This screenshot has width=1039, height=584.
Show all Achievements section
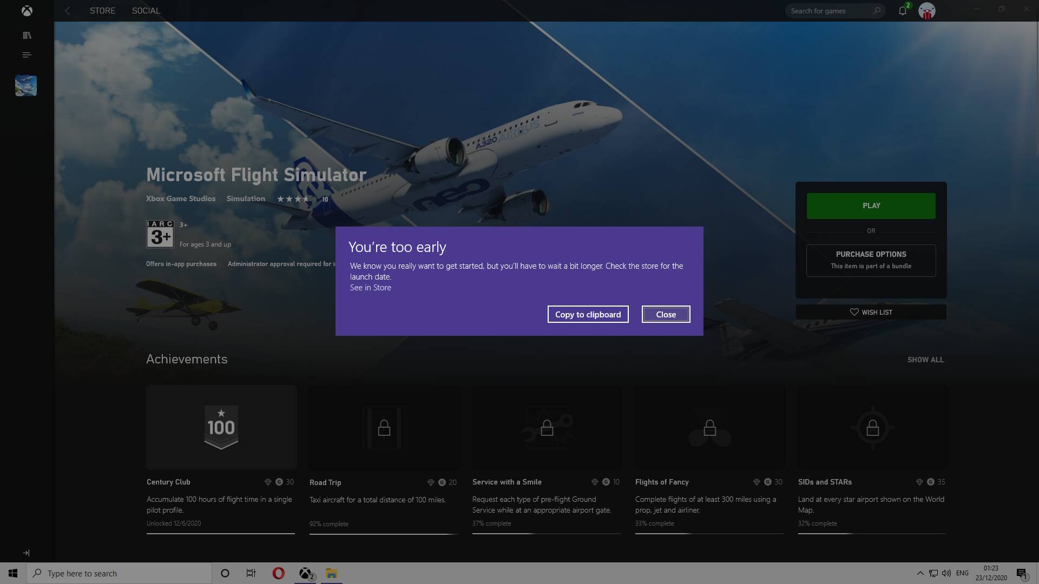click(x=925, y=361)
